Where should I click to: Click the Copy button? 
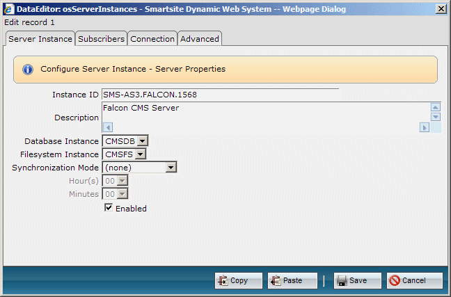[239, 280]
